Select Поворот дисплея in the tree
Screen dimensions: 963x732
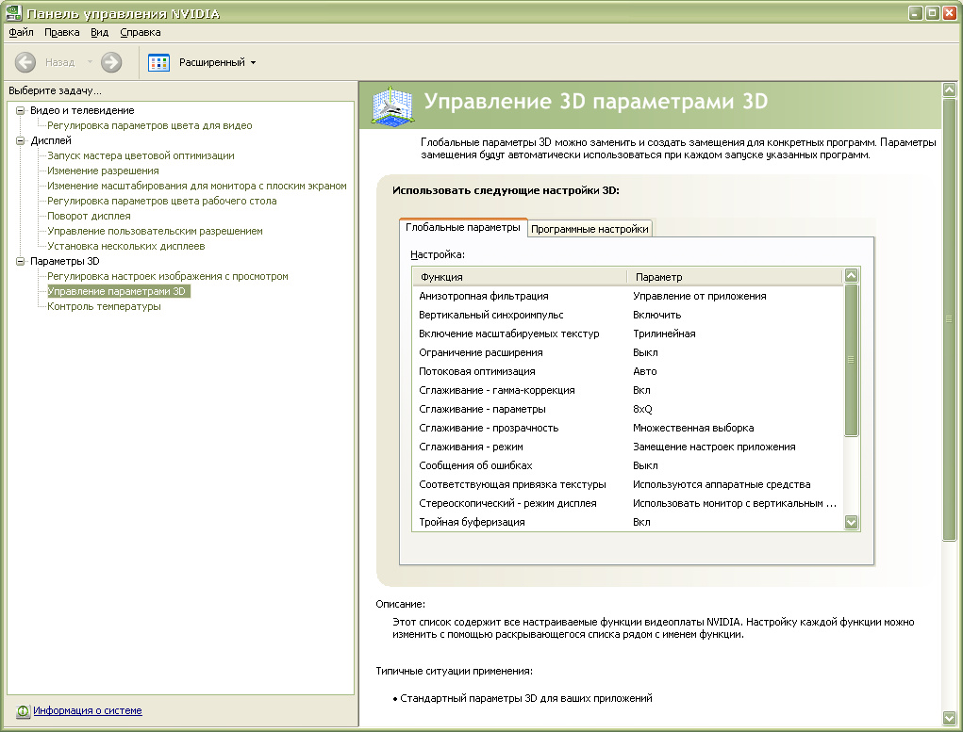pos(89,216)
